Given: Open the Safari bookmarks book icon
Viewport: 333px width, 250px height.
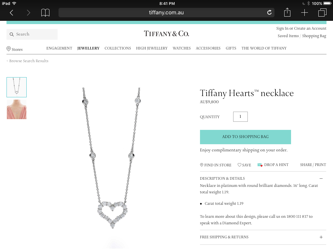Looking at the screenshot, I should pyautogui.click(x=45, y=13).
